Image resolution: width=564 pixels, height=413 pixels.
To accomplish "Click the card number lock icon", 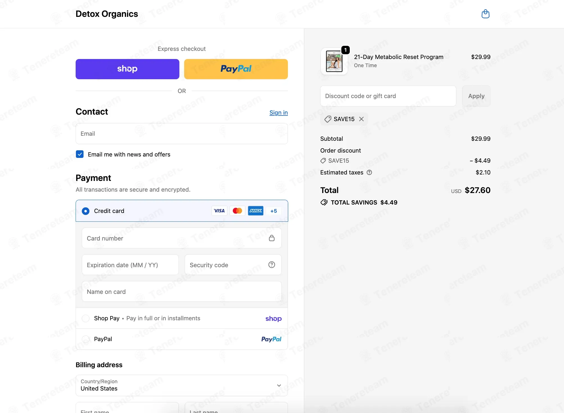I will [x=272, y=238].
